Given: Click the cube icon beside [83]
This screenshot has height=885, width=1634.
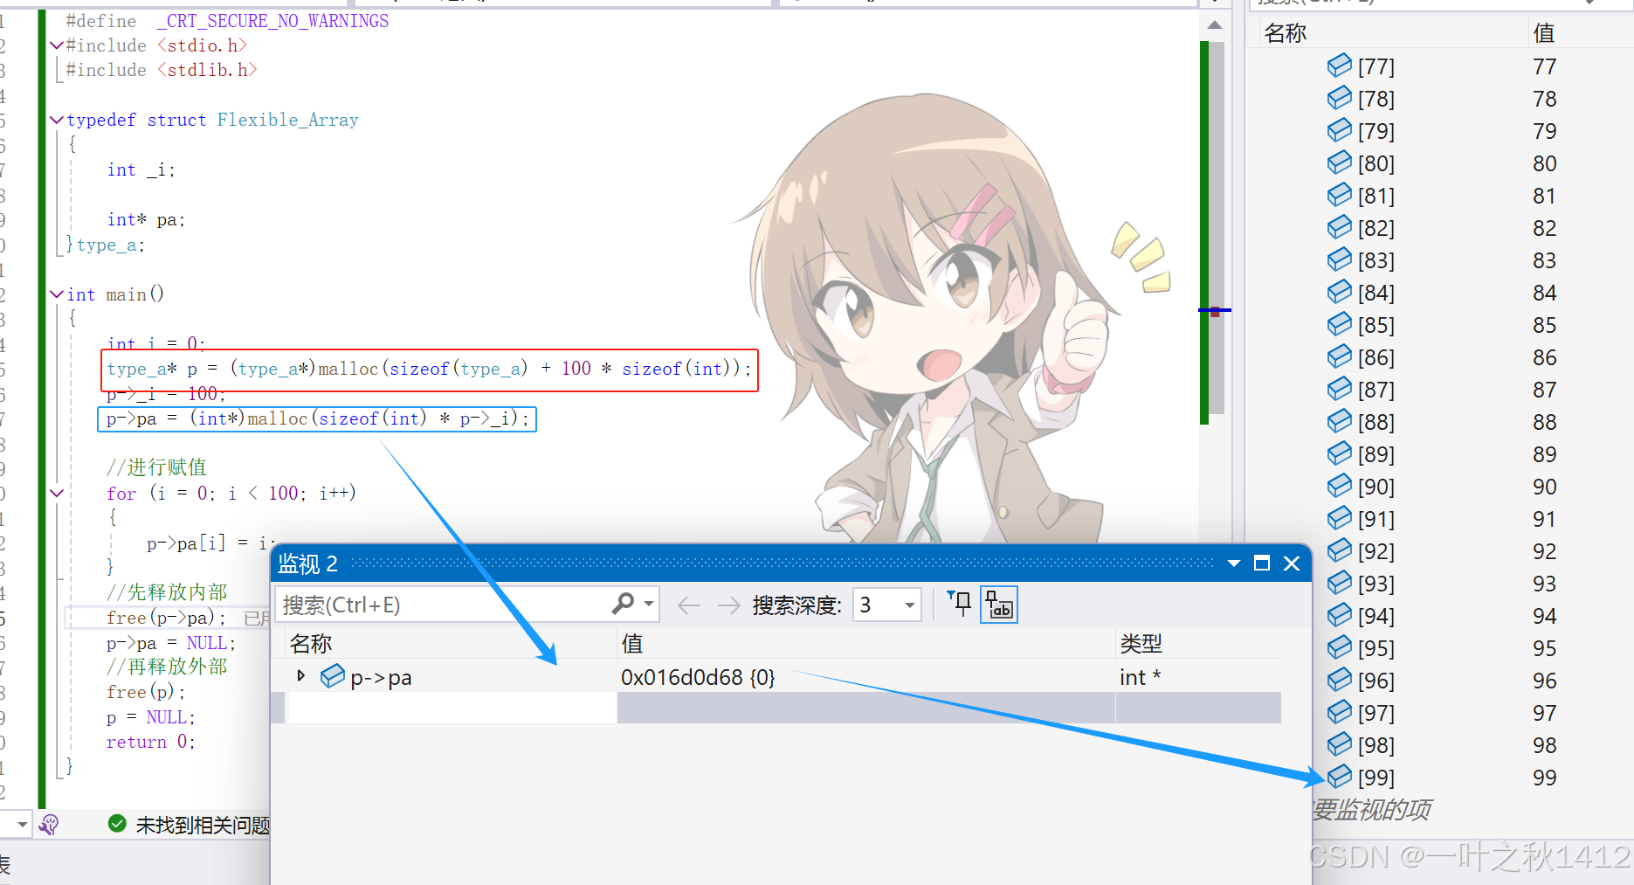Looking at the screenshot, I should click(1339, 259).
